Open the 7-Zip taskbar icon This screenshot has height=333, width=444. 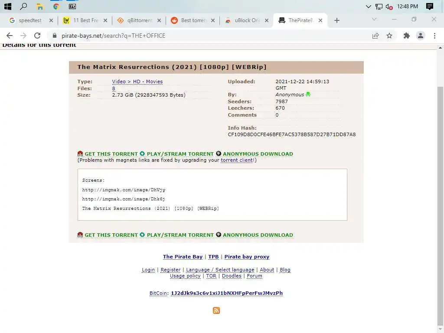pyautogui.click(x=72, y=7)
